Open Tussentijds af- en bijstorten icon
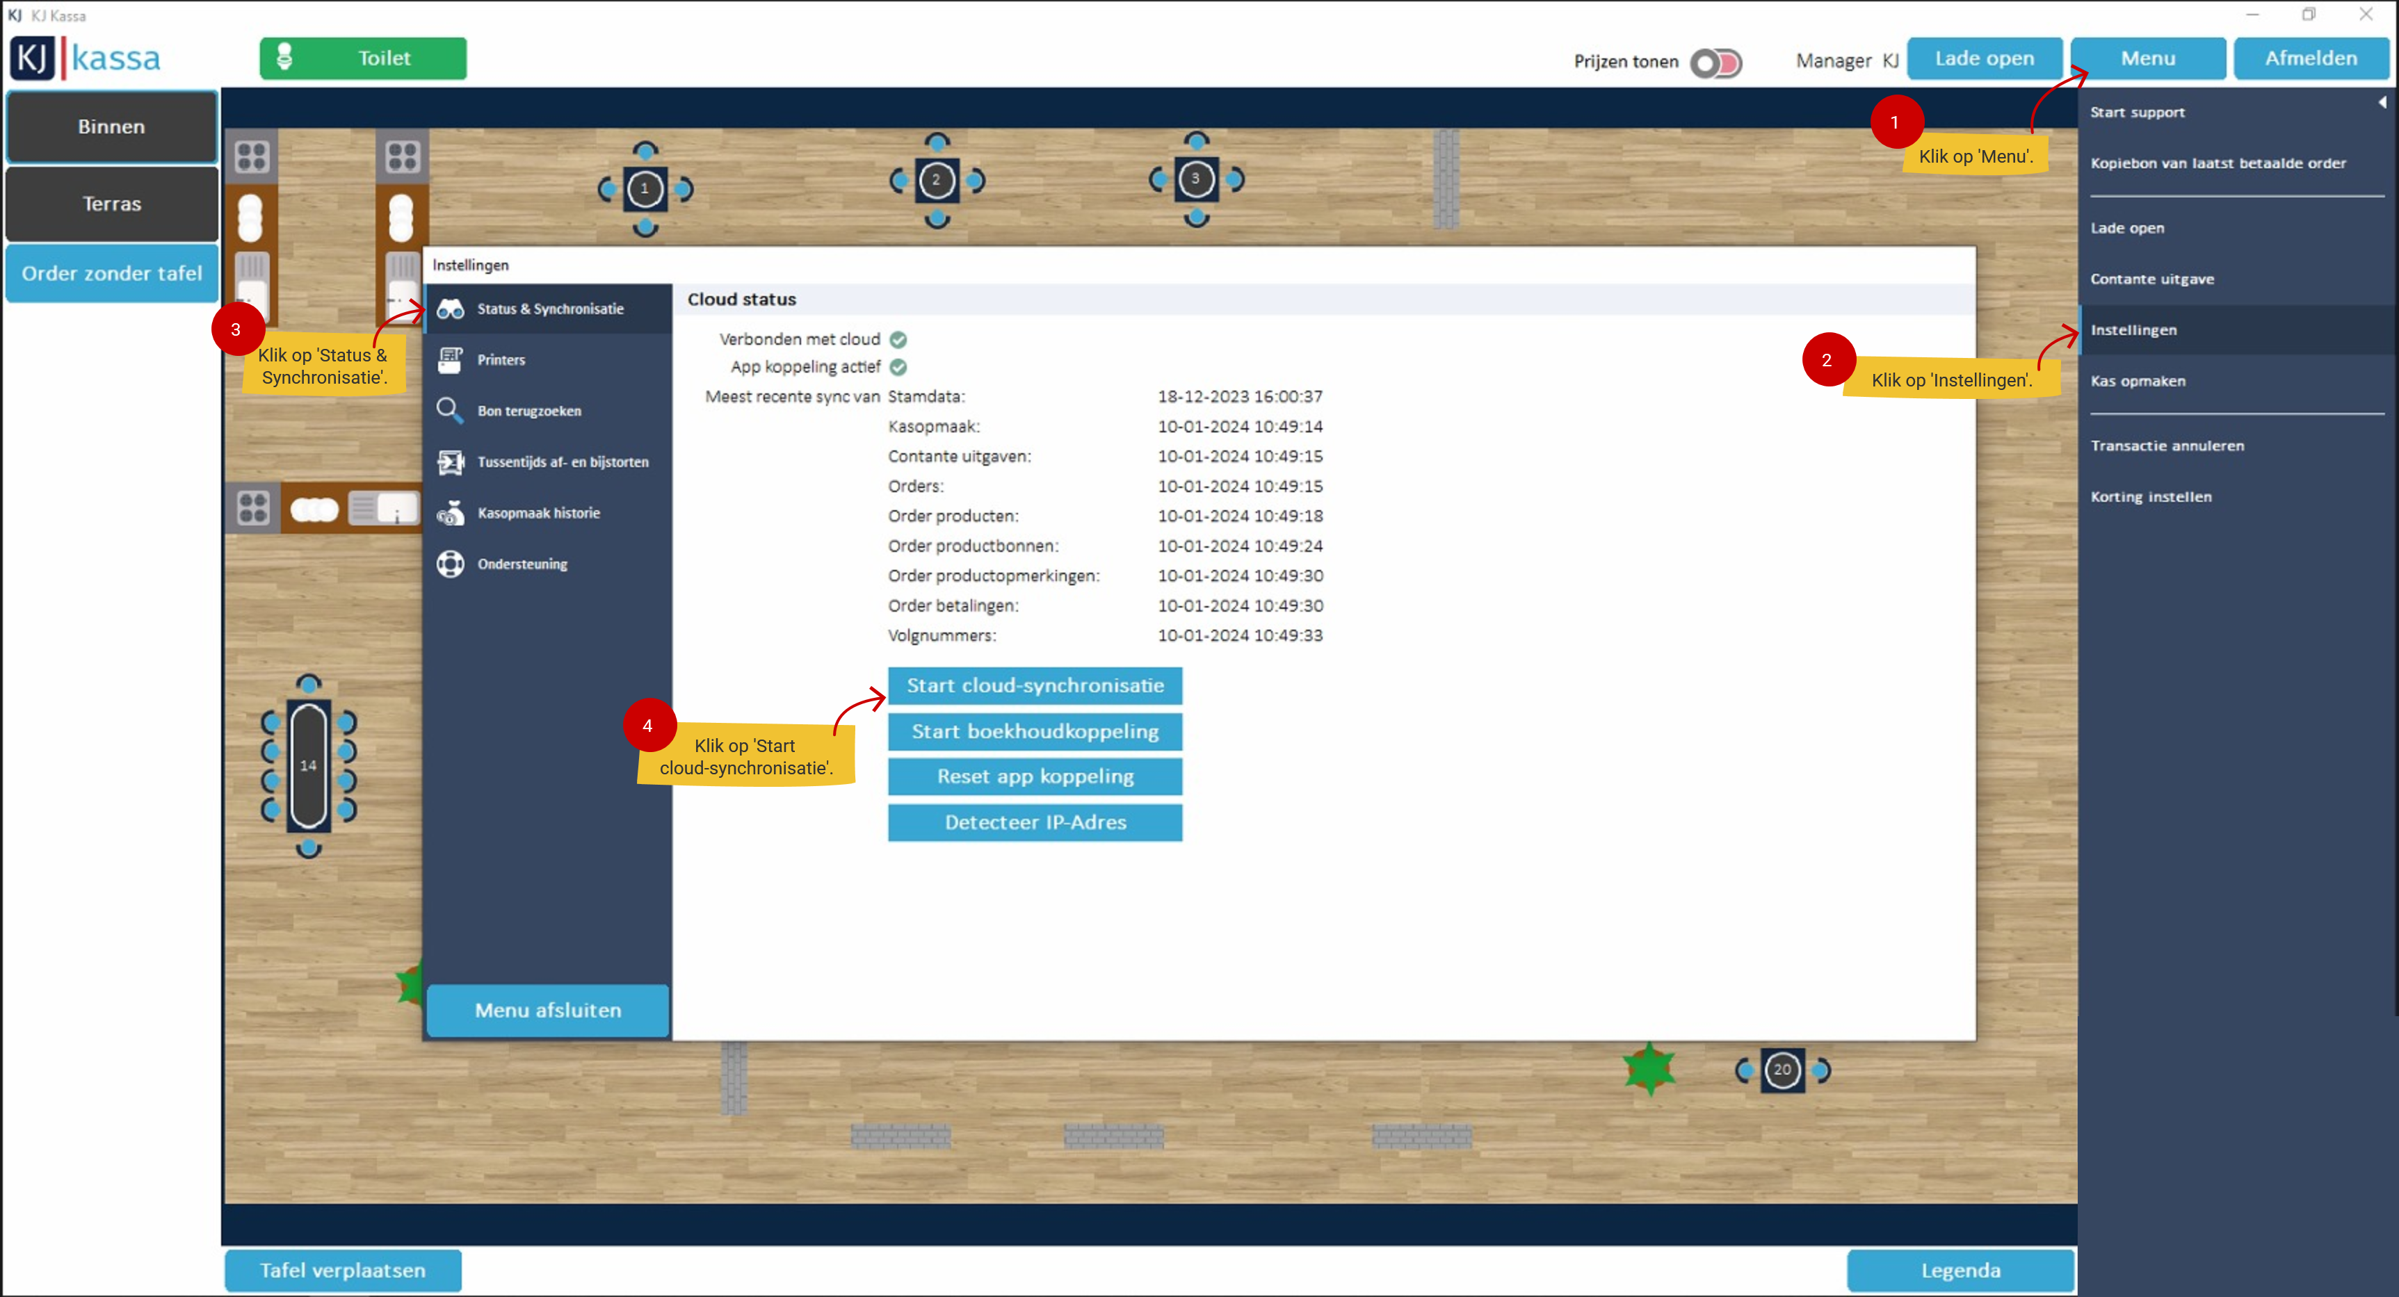This screenshot has width=2399, height=1297. pos(451,462)
